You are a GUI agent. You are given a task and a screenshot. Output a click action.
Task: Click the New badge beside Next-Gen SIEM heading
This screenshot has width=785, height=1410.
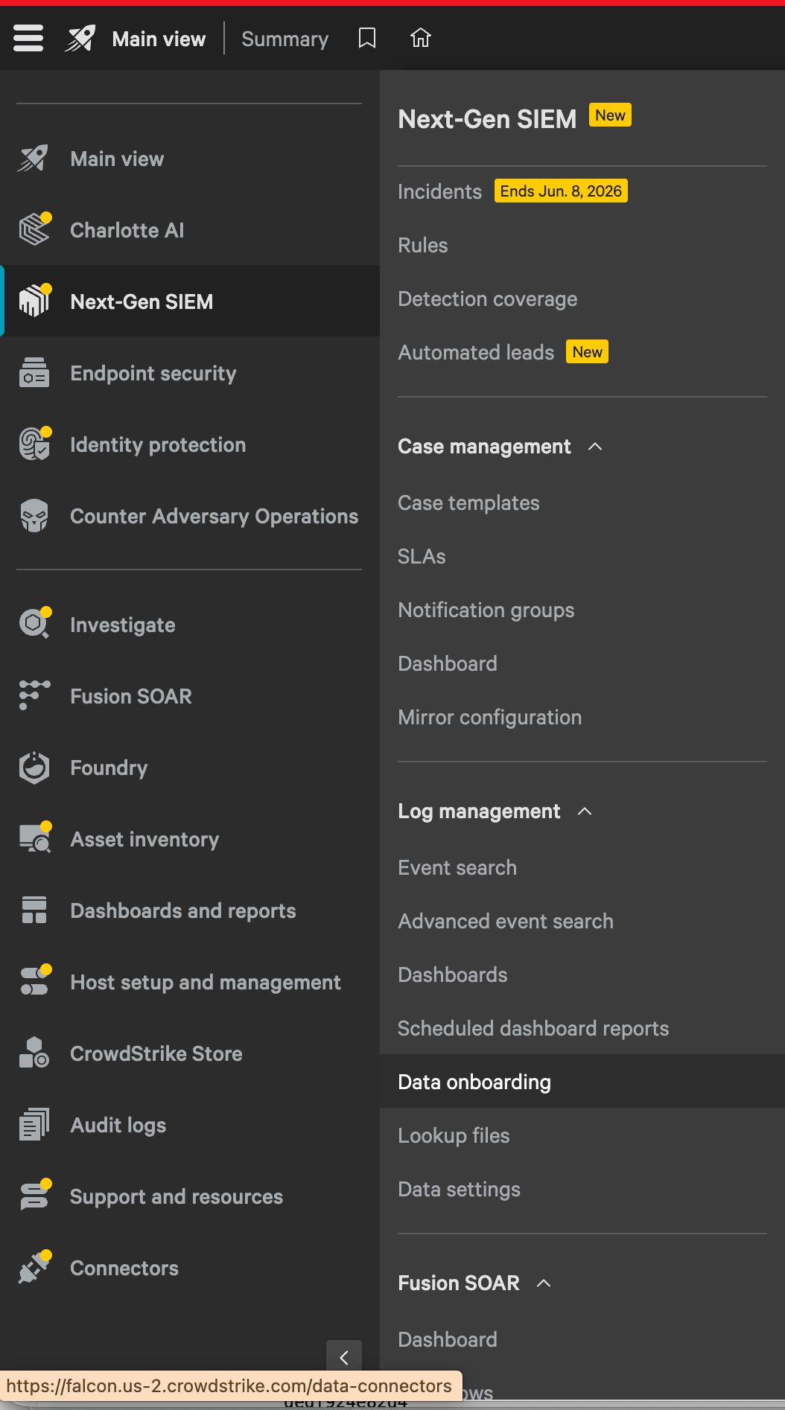click(611, 115)
